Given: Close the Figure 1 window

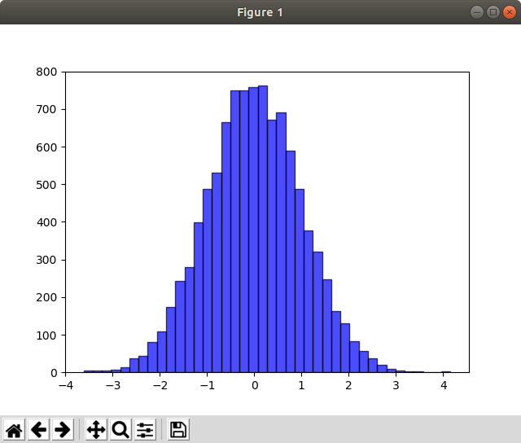Looking at the screenshot, I should [x=509, y=12].
